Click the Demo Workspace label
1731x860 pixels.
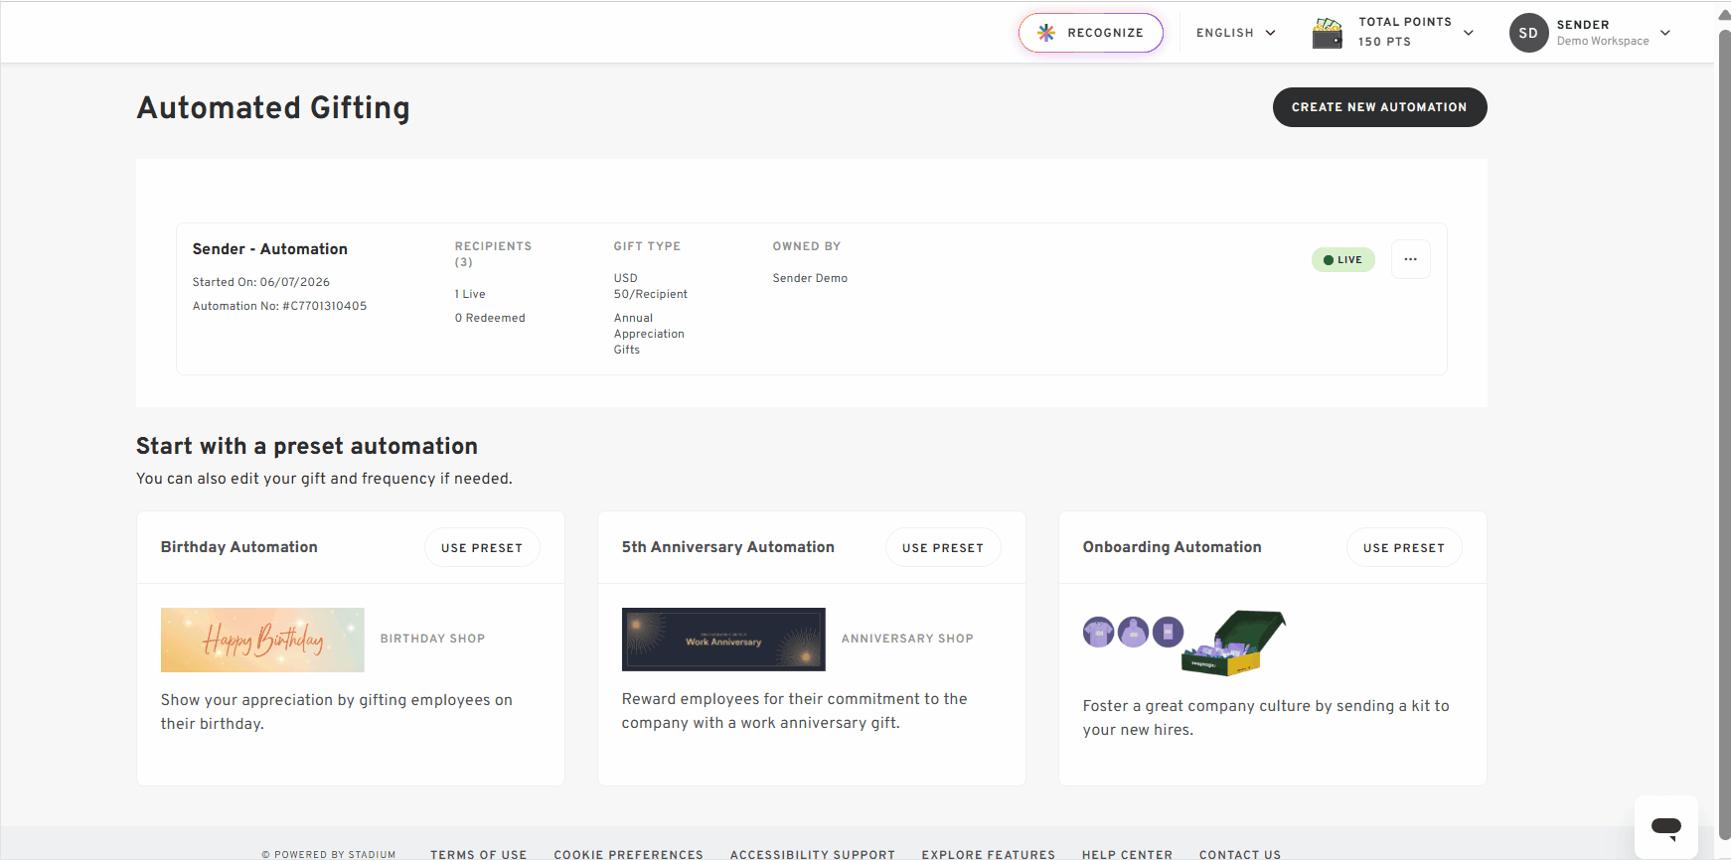click(x=1603, y=42)
